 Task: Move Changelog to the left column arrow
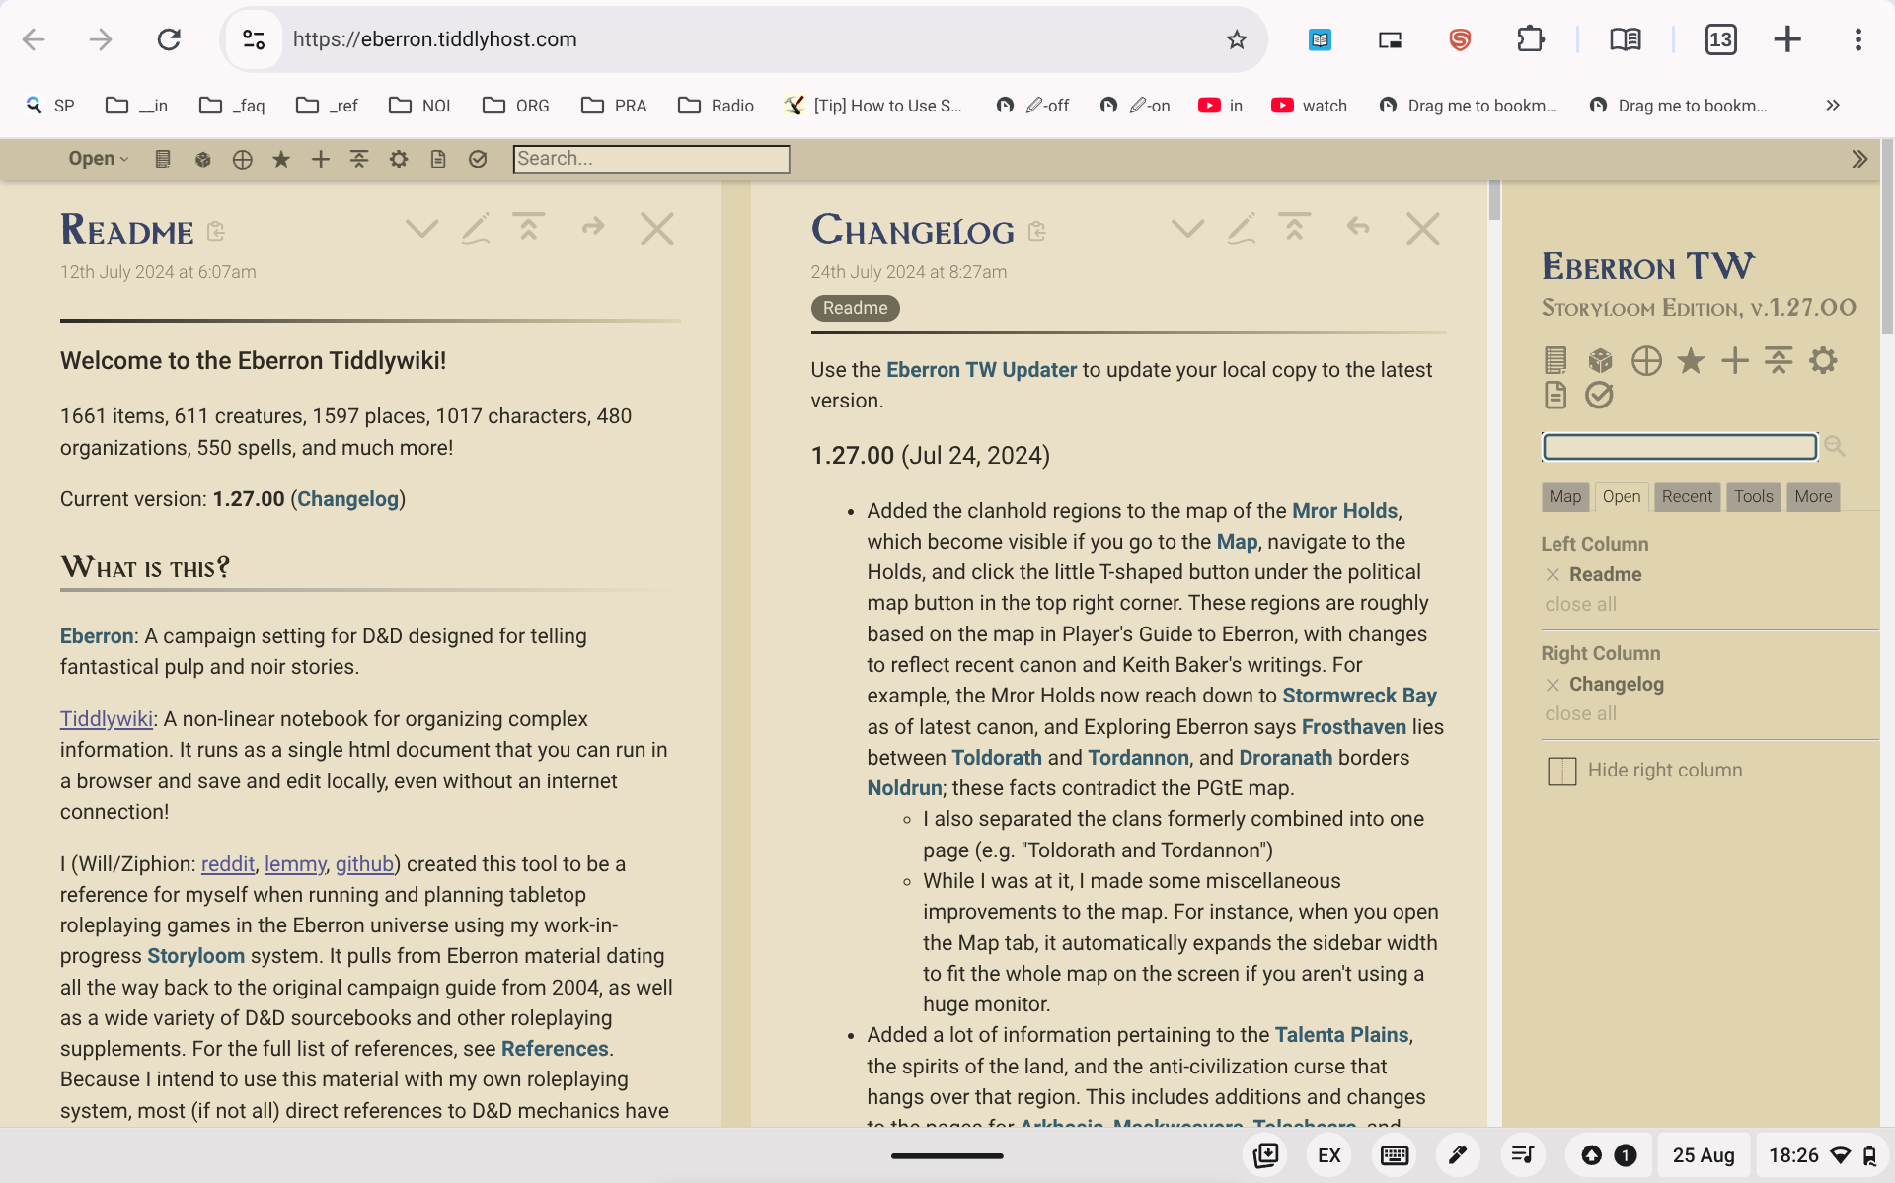tap(1358, 227)
